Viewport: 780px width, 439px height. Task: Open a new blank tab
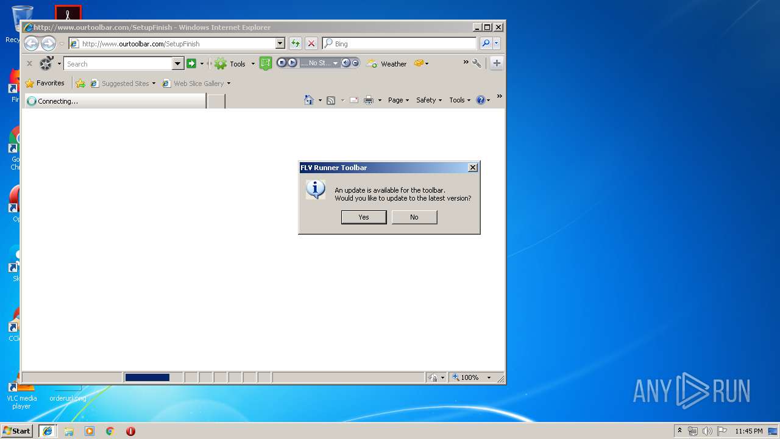[x=216, y=101]
